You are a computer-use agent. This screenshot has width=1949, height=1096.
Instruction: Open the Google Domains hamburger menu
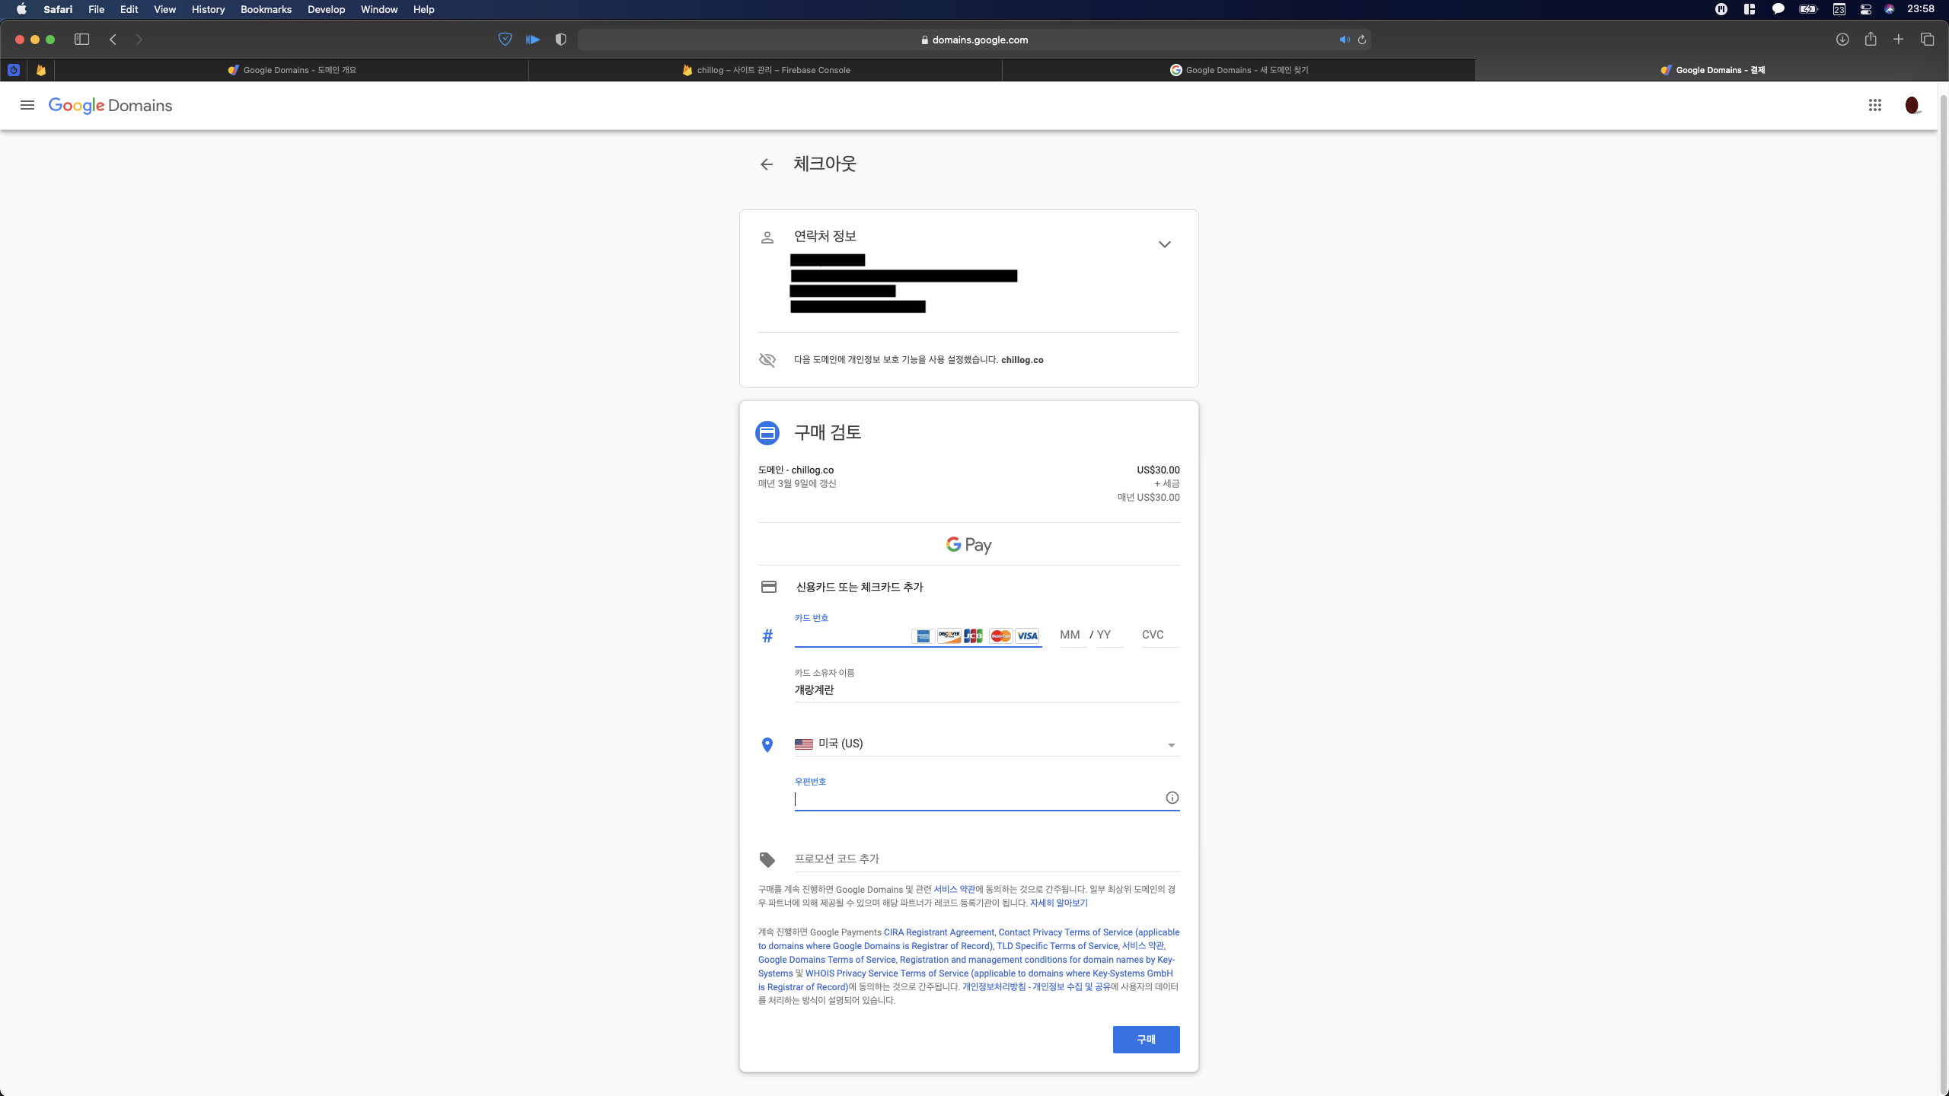[x=27, y=105]
